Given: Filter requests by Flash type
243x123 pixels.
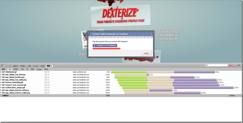Looking at the screenshot, I should point(46,69).
